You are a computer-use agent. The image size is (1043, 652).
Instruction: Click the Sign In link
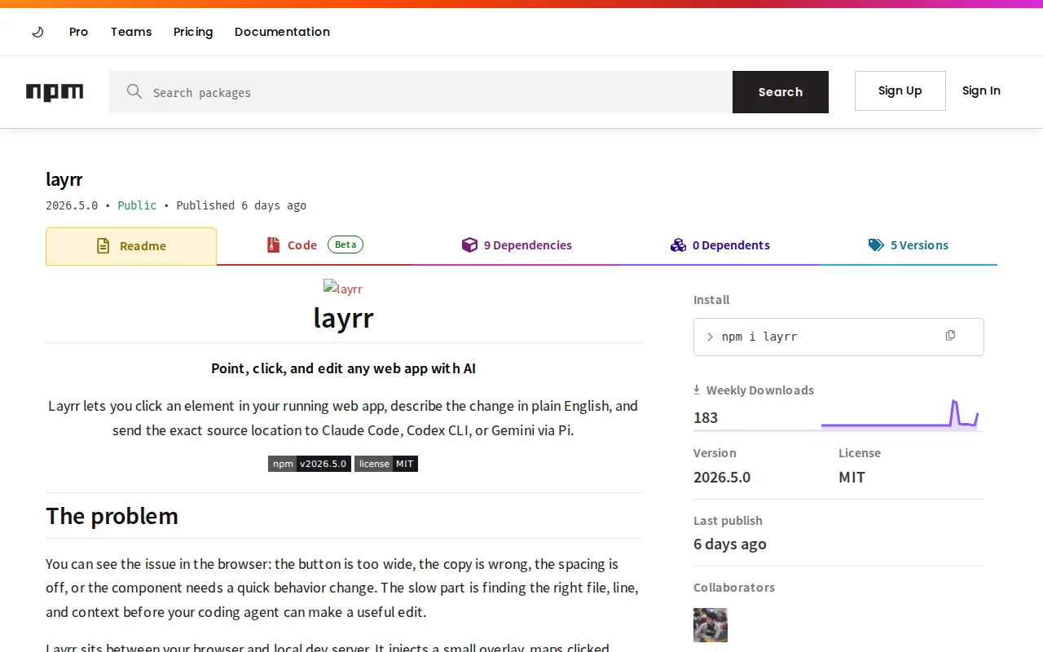(x=981, y=90)
